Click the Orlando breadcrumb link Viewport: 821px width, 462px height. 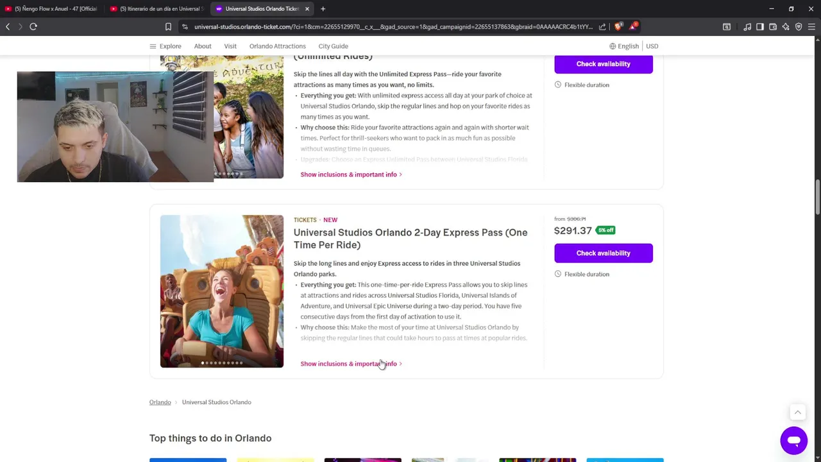[x=160, y=402]
